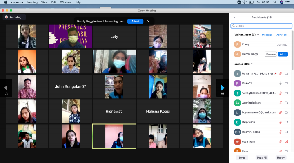Open the More dropdown in participants panel

281,158
